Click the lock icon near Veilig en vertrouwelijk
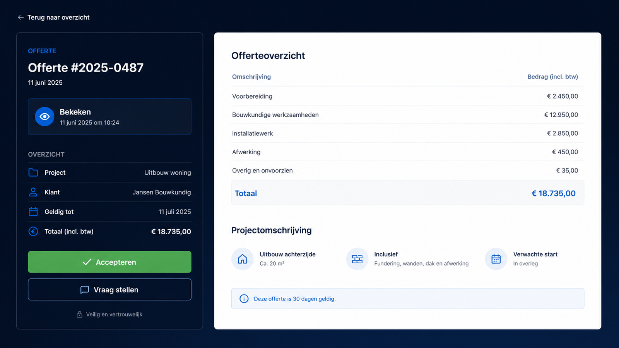This screenshot has height=348, width=619. pos(79,314)
